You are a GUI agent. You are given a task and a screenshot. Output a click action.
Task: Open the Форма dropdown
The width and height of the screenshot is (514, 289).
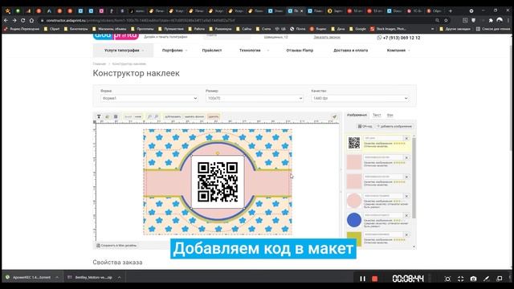149,98
